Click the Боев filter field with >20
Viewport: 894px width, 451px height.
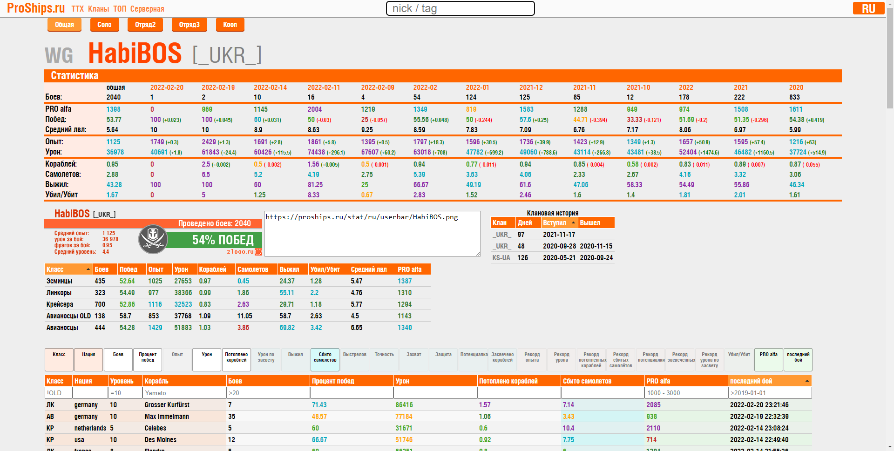pyautogui.click(x=268, y=393)
